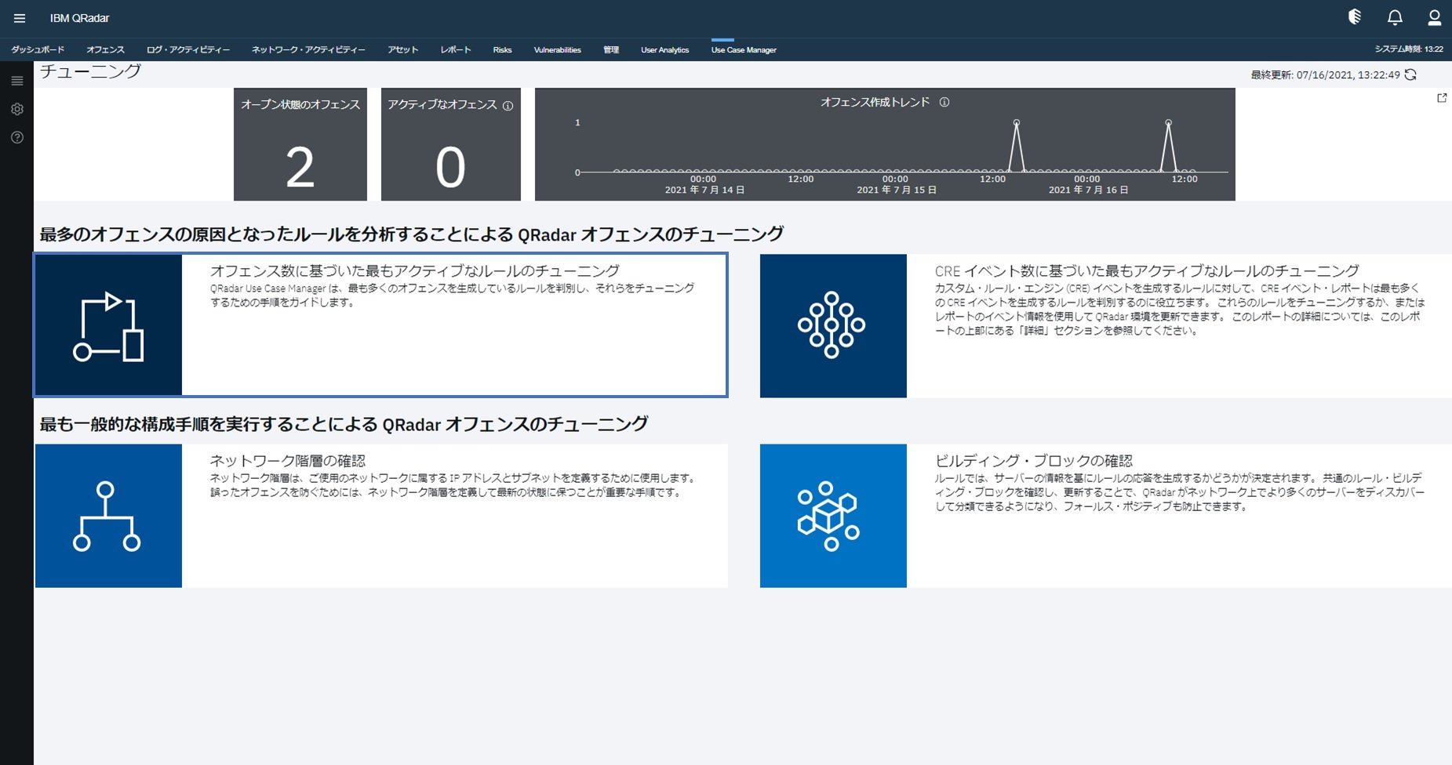Open the User Analytics tab
This screenshot has height=765, width=1452.
tap(664, 49)
